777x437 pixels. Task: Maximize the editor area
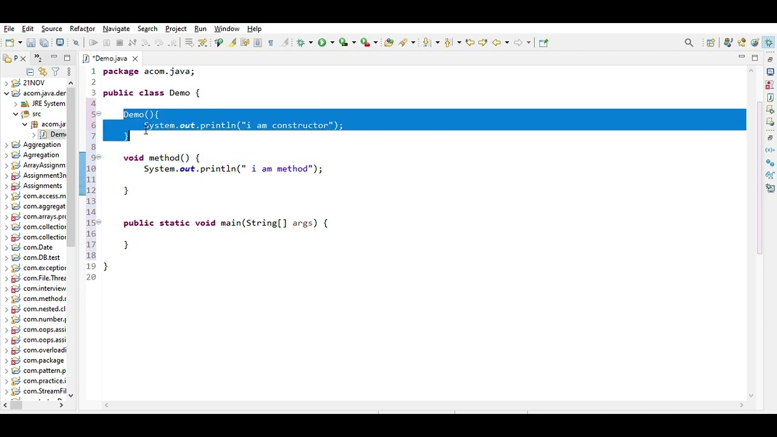755,58
